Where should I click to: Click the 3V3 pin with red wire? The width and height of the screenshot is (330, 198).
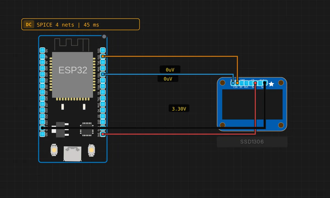[x=103, y=134]
